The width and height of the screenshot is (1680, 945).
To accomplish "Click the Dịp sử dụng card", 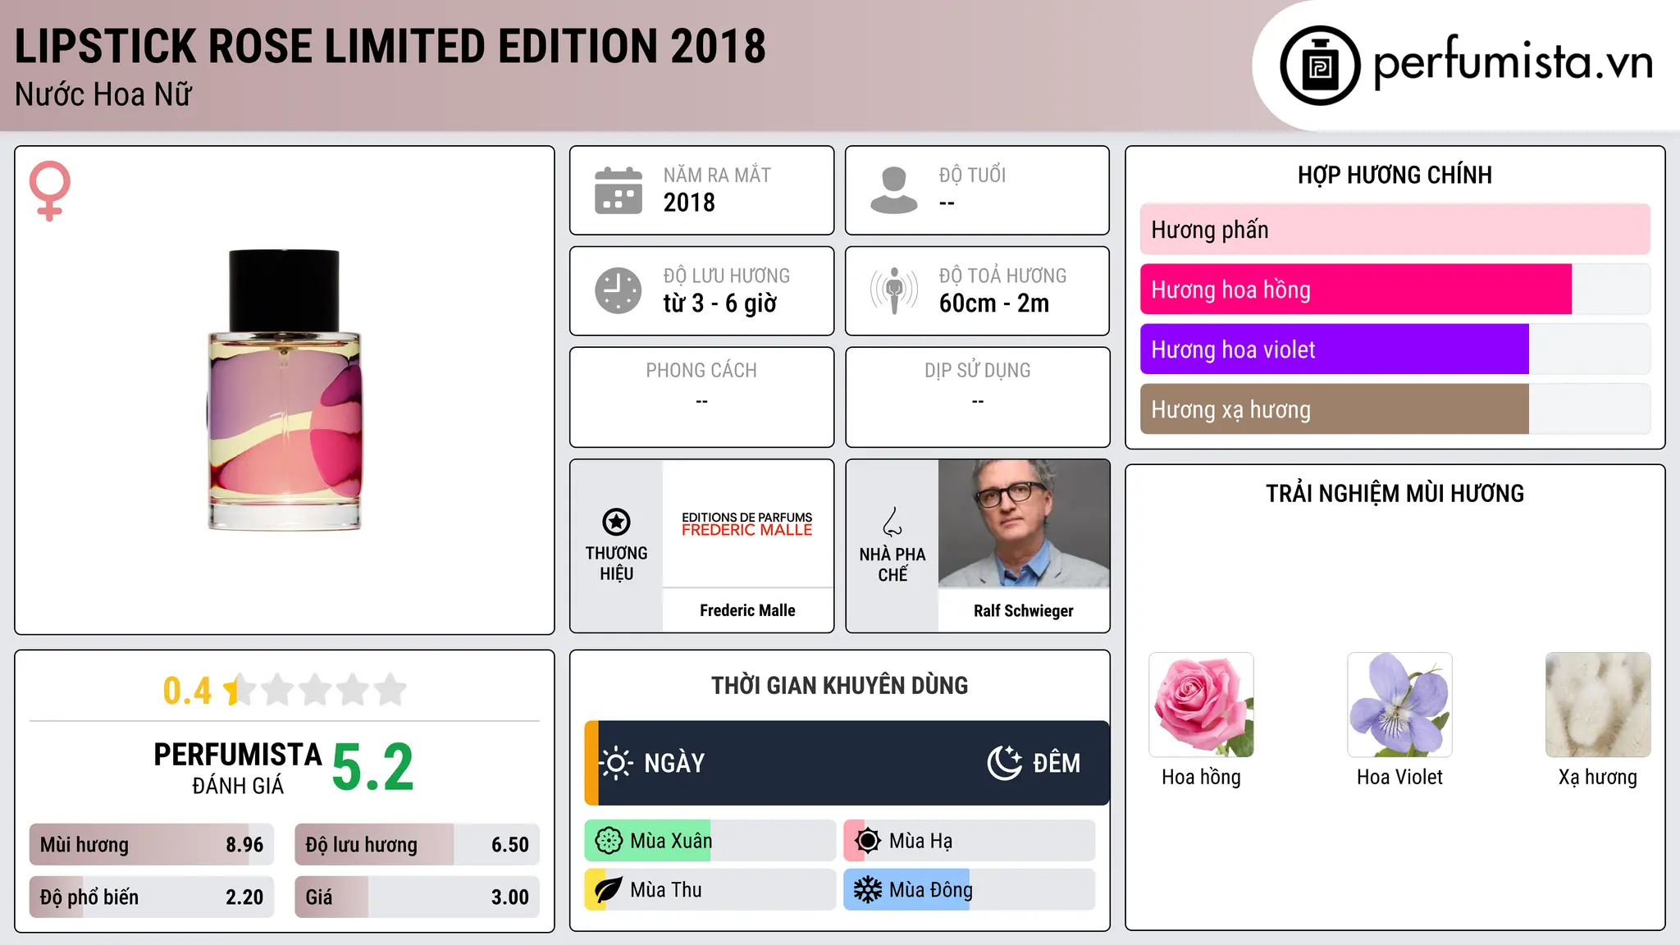I will click(x=978, y=397).
